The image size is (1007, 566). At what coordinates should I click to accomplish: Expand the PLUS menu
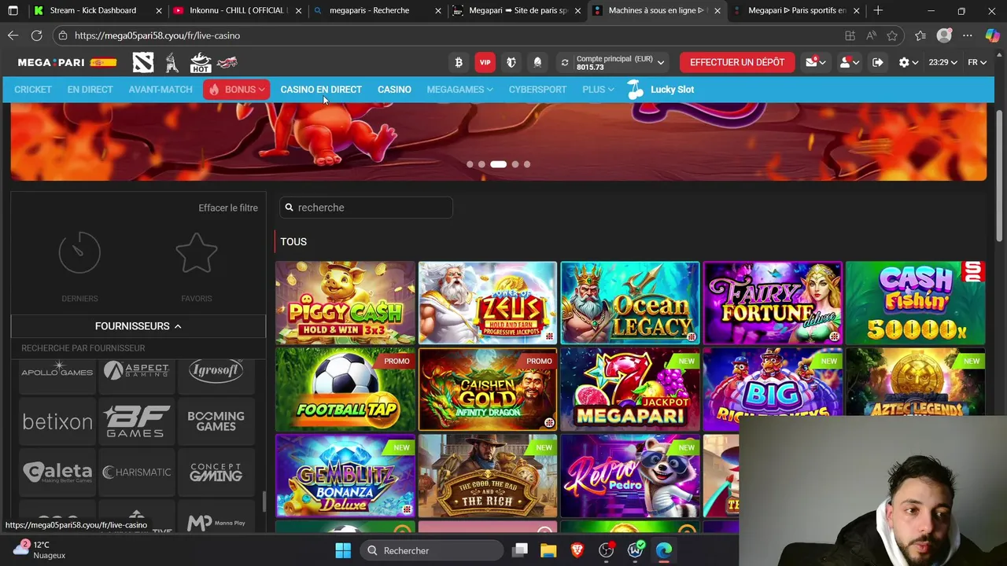[598, 90]
